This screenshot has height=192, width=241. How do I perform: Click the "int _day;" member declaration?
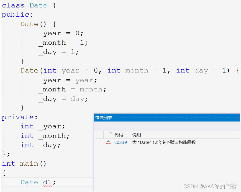40,145
